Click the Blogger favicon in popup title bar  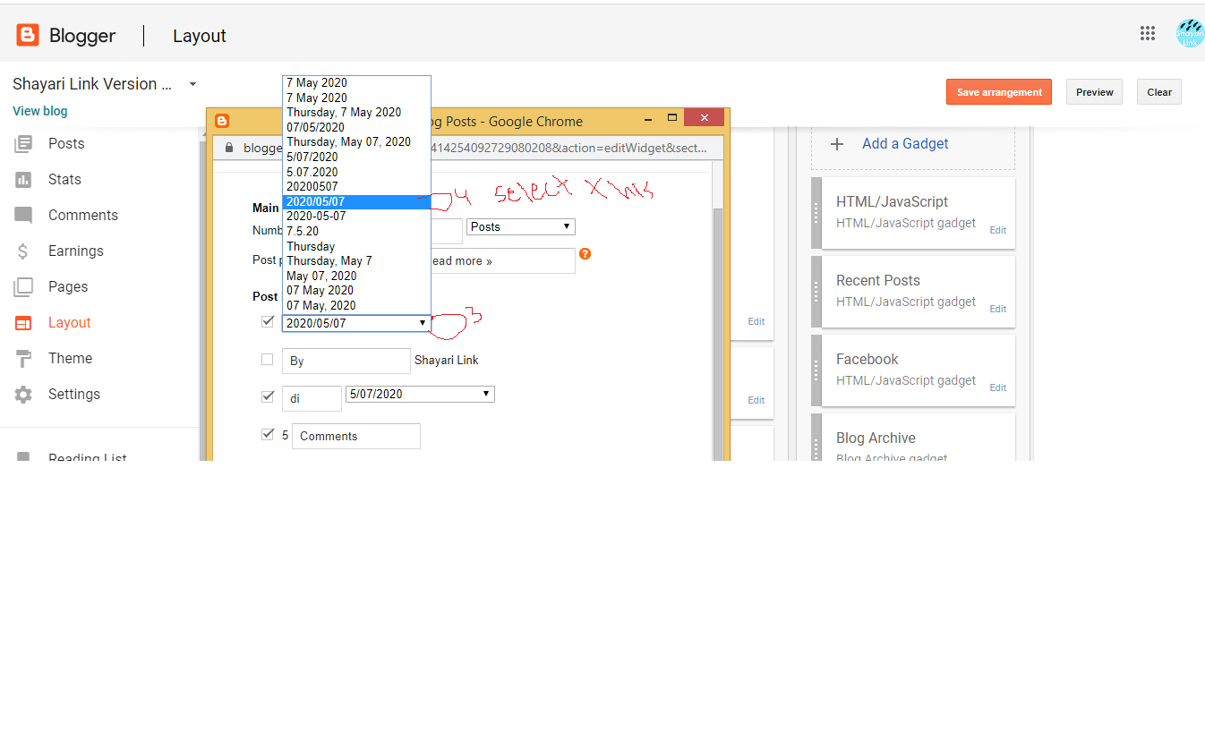(x=222, y=121)
